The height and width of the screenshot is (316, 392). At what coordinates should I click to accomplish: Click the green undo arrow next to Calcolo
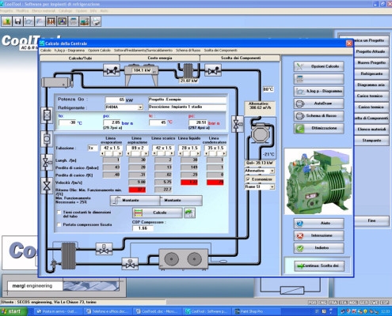(189, 213)
